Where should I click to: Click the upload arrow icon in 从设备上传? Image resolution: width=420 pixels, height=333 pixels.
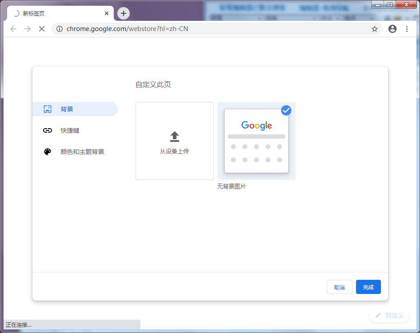pos(174,136)
